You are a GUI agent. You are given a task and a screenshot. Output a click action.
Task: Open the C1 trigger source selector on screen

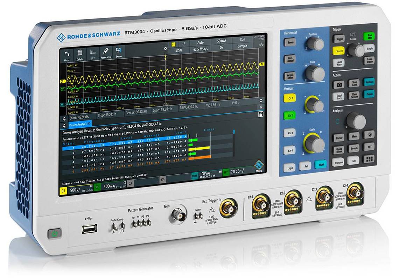pos(173,45)
